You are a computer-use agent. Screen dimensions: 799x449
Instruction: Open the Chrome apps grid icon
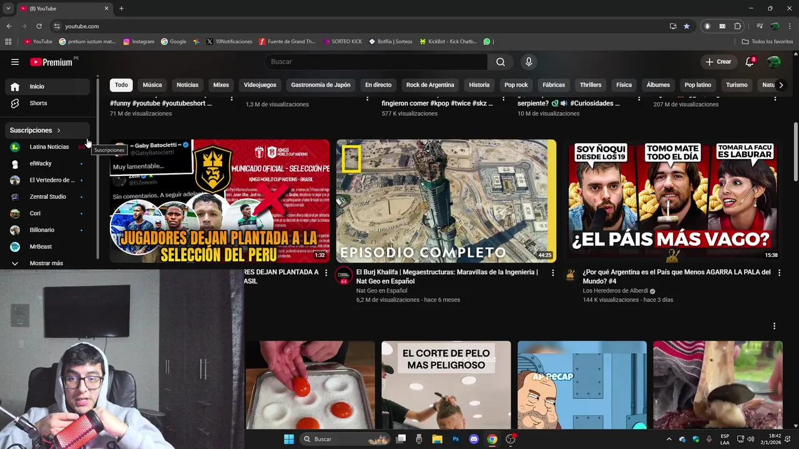[8, 42]
